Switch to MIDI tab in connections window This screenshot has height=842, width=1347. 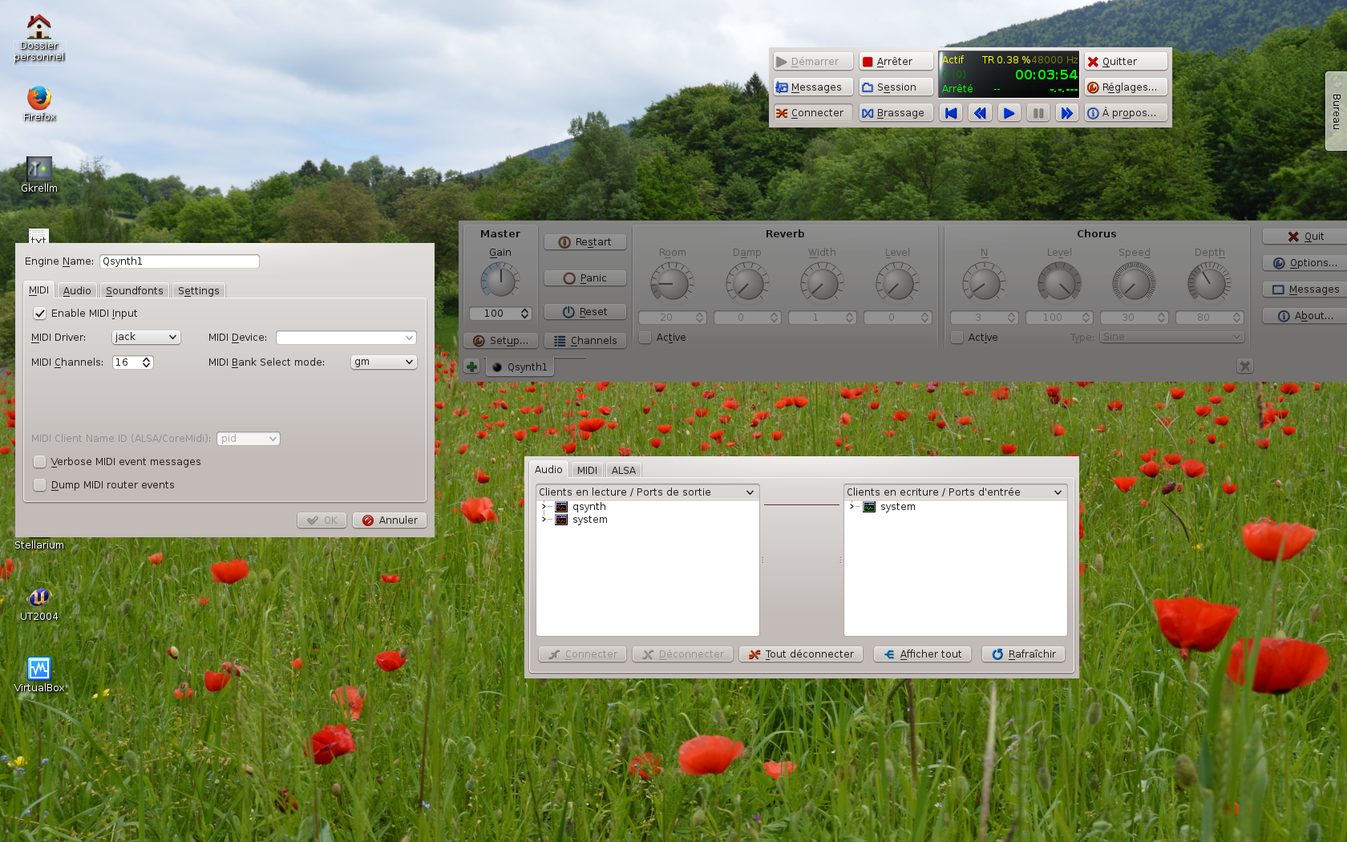[587, 471]
